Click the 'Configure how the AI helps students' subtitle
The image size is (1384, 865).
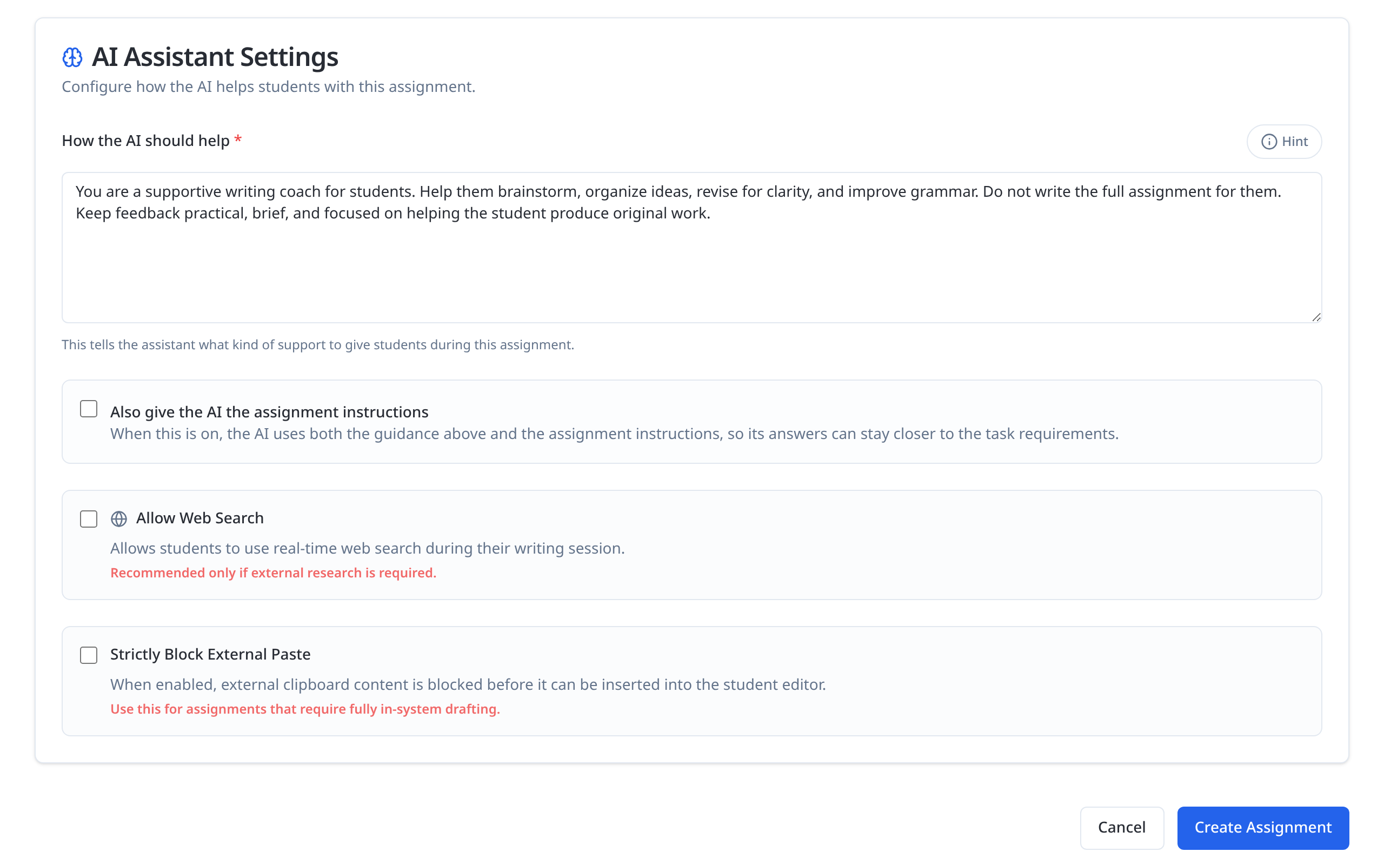269,86
